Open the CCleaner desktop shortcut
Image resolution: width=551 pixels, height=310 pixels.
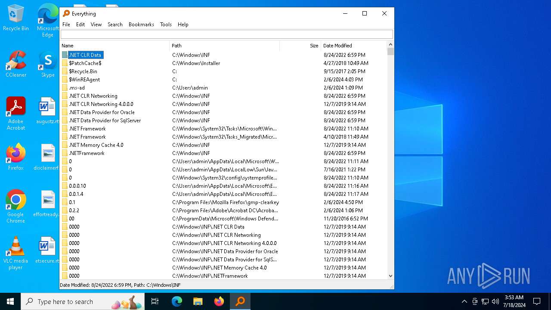click(x=15, y=64)
